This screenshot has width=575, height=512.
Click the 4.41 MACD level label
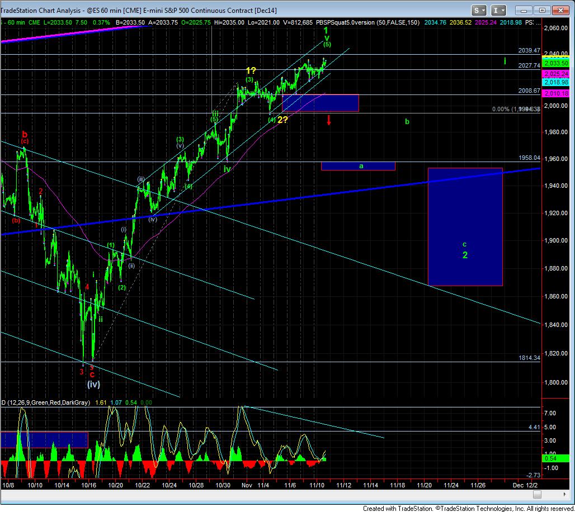coord(534,428)
